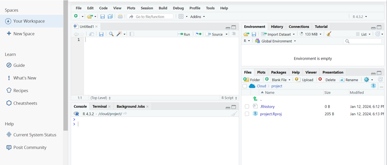Click the Go to file/function field
This screenshot has width=387, height=165.
[x=150, y=16]
